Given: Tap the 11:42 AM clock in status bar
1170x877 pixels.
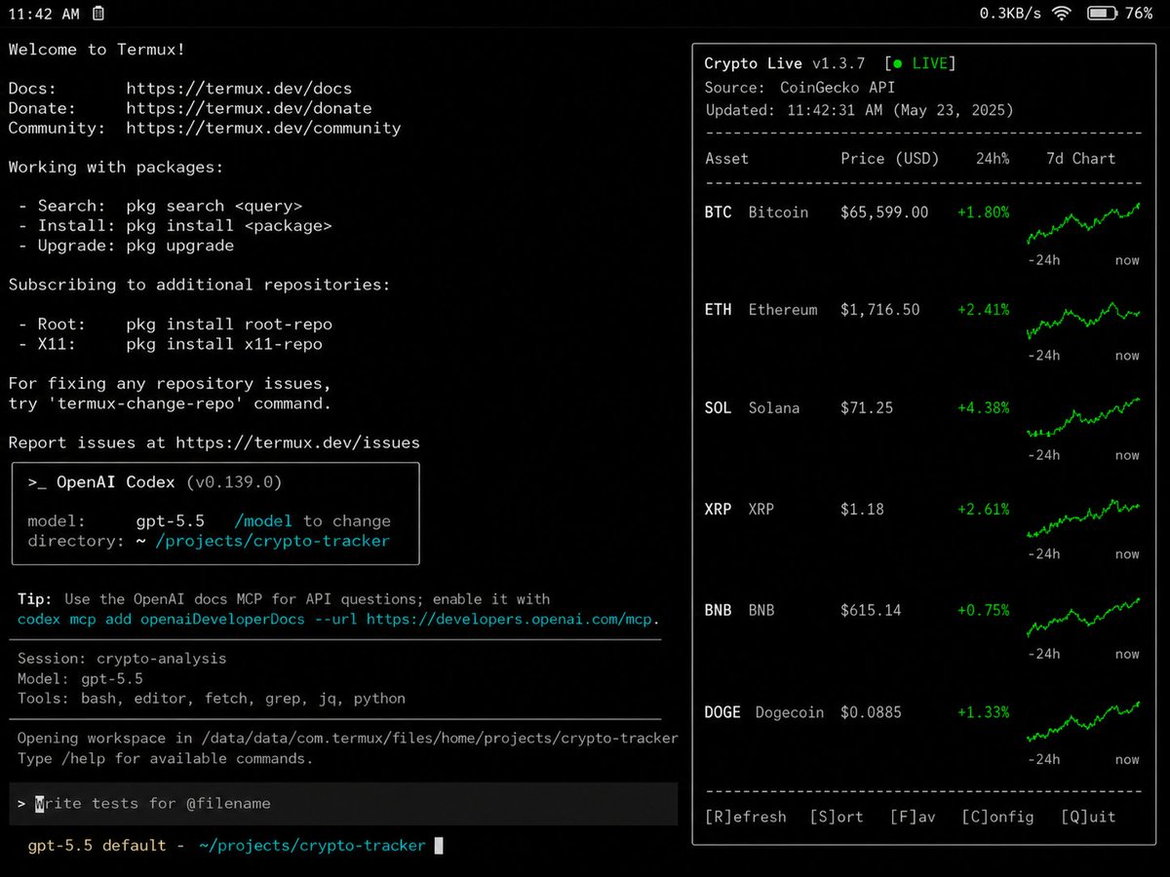Looking at the screenshot, I should (44, 14).
